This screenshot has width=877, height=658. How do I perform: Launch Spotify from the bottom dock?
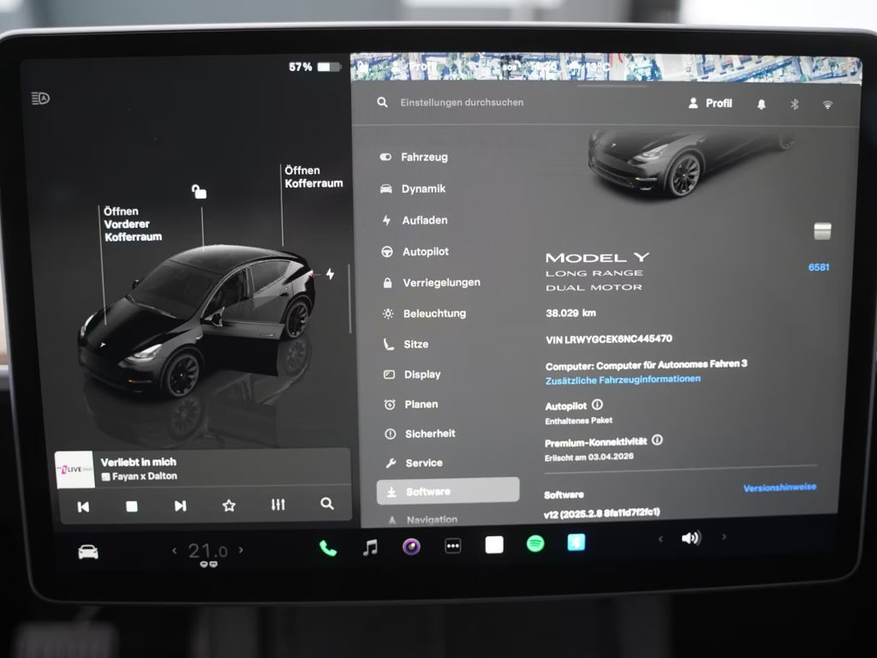point(534,545)
